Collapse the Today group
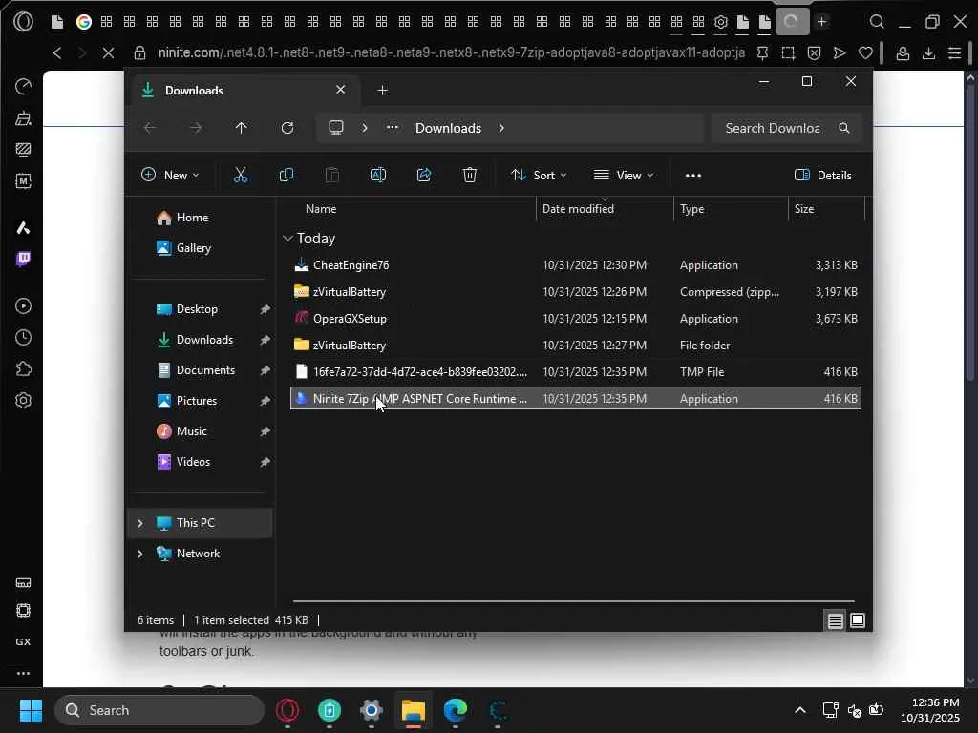 click(x=287, y=238)
